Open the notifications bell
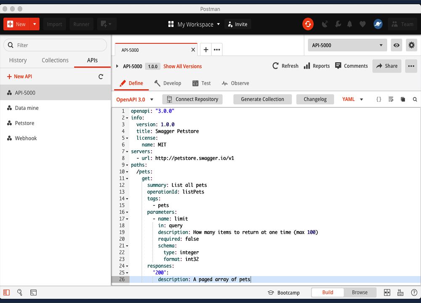The image size is (421, 303). coord(349,24)
